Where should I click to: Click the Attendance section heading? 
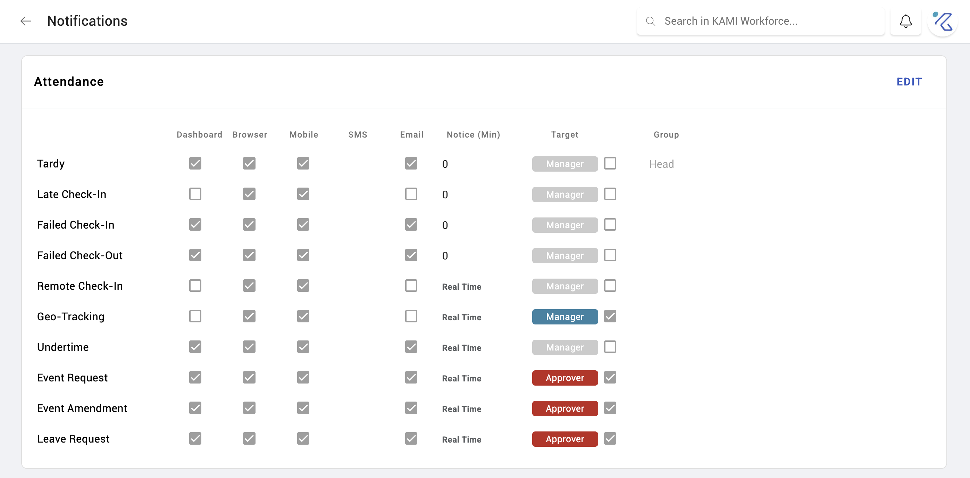click(69, 82)
